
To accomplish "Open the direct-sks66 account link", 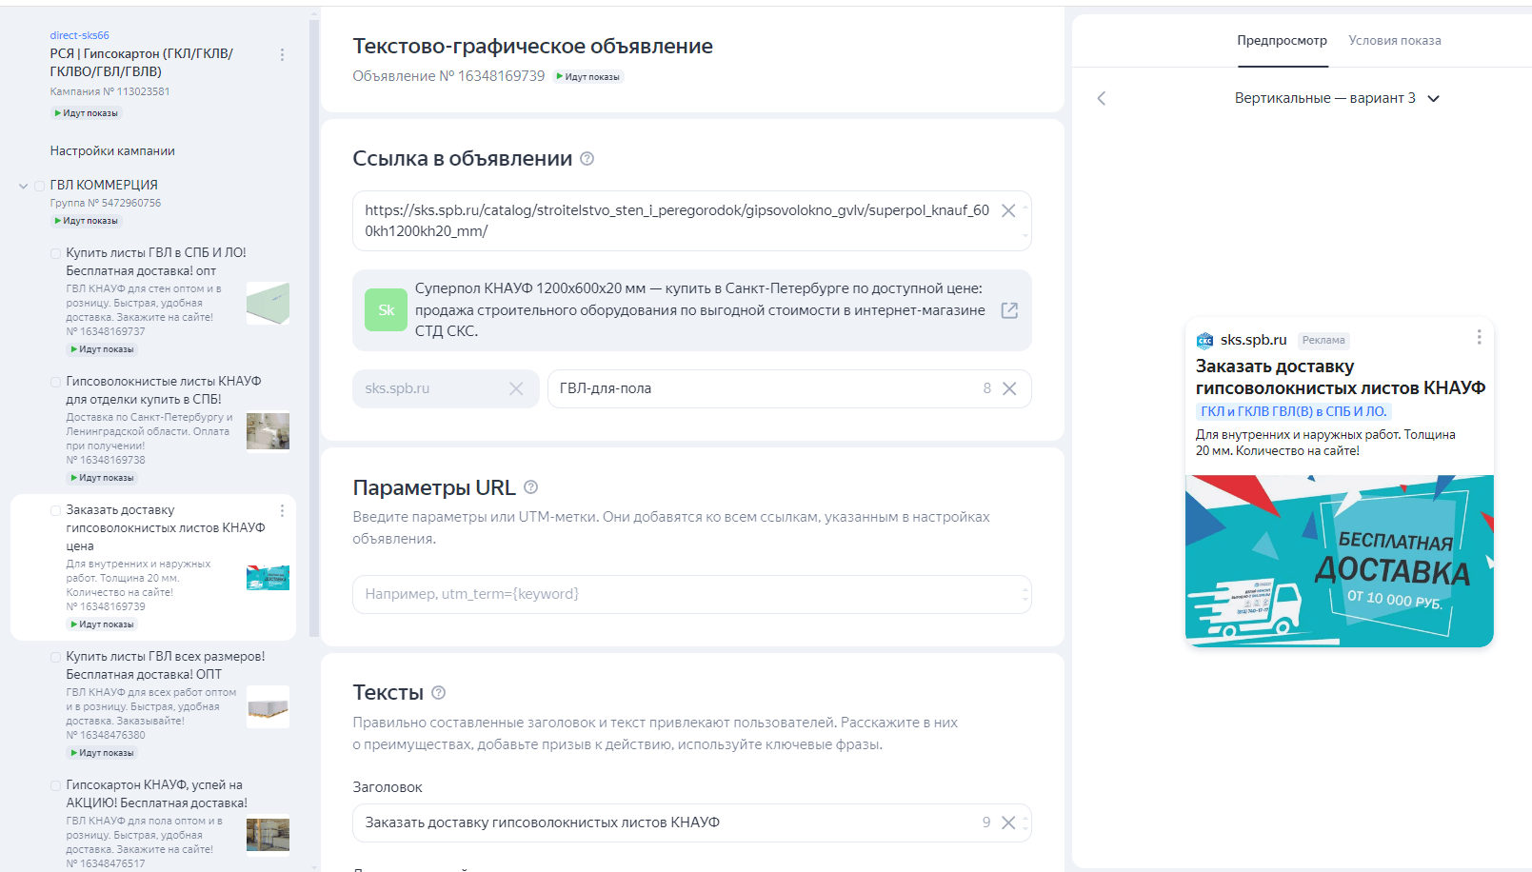I will tap(80, 35).
